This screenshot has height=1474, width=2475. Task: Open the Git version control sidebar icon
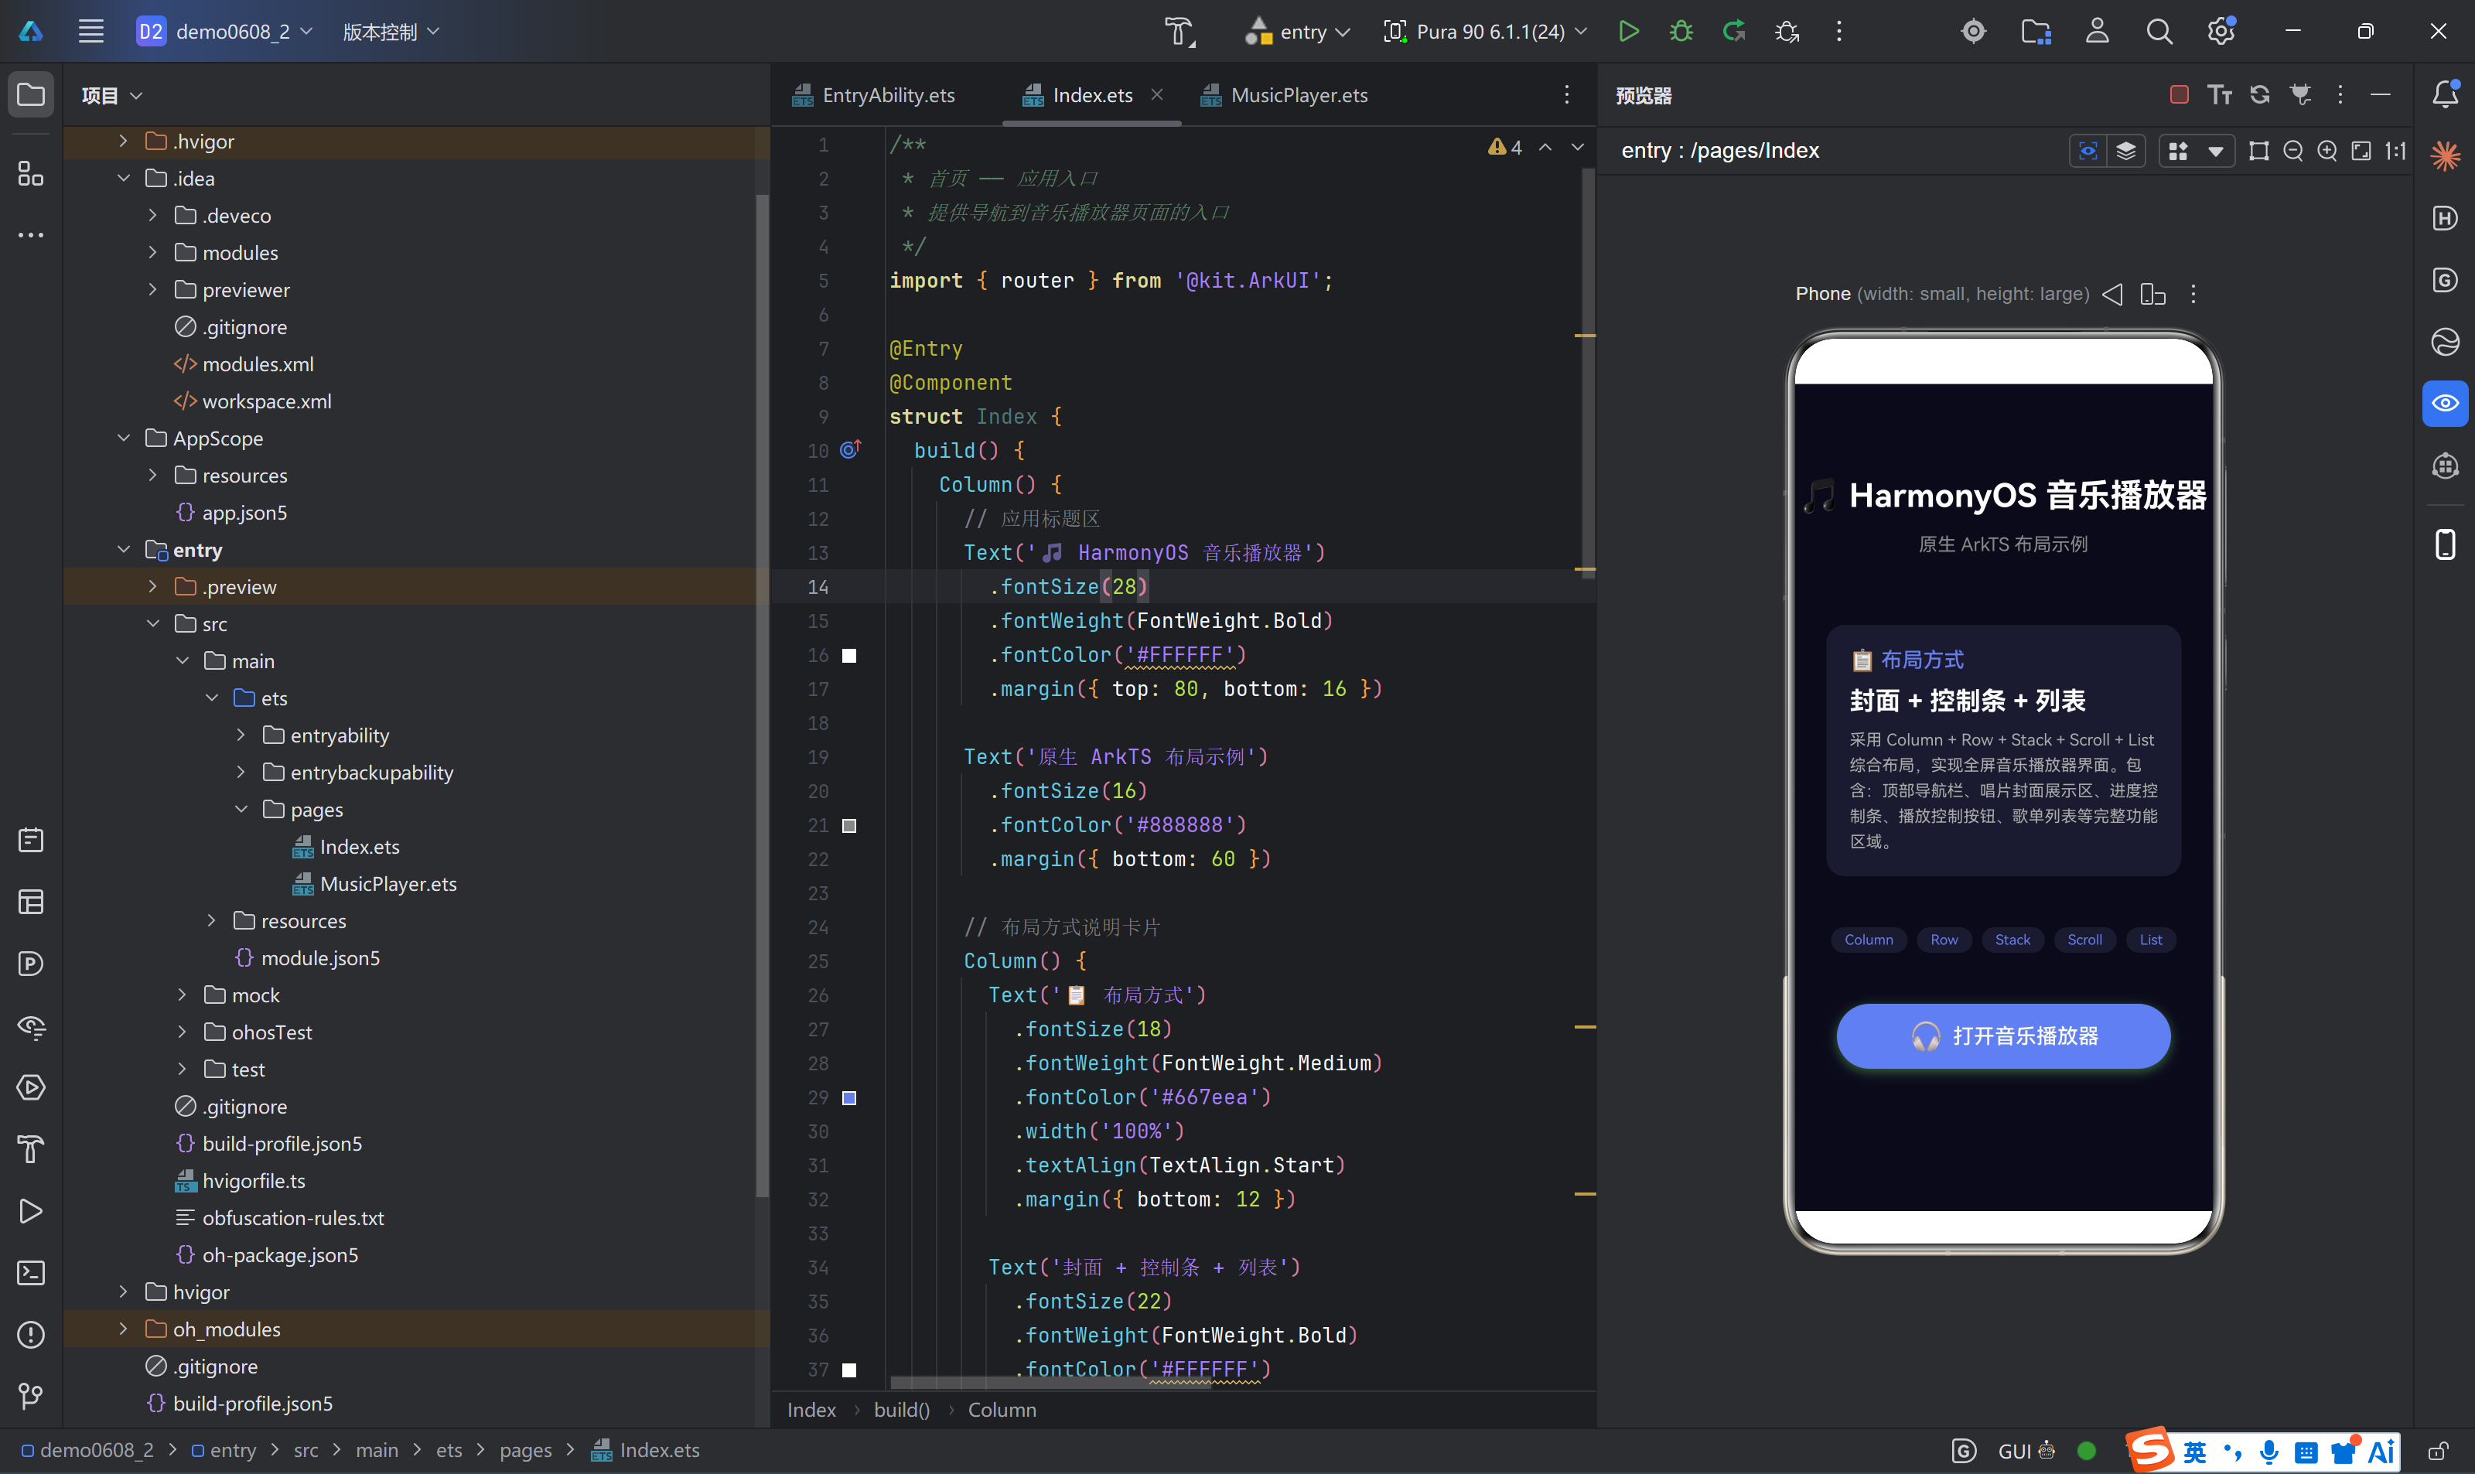click(32, 1397)
